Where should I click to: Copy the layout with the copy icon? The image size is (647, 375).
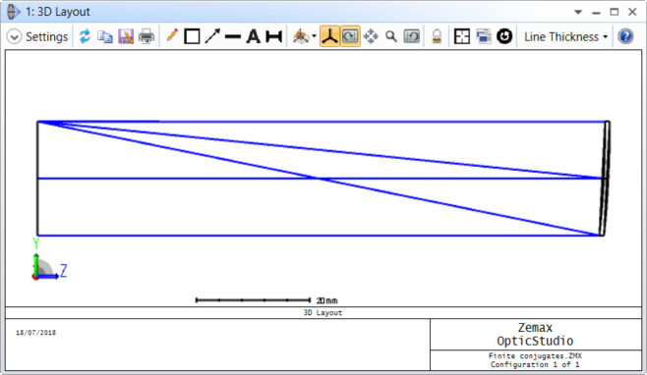tap(105, 36)
